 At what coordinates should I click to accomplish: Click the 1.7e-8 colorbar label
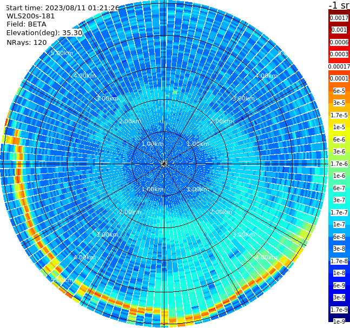339,261
